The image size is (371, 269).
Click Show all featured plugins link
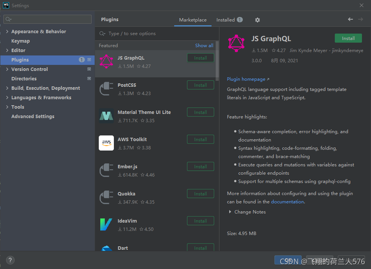coord(204,46)
